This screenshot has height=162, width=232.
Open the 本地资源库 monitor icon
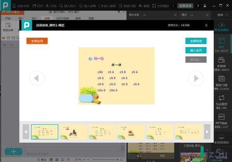222,137
